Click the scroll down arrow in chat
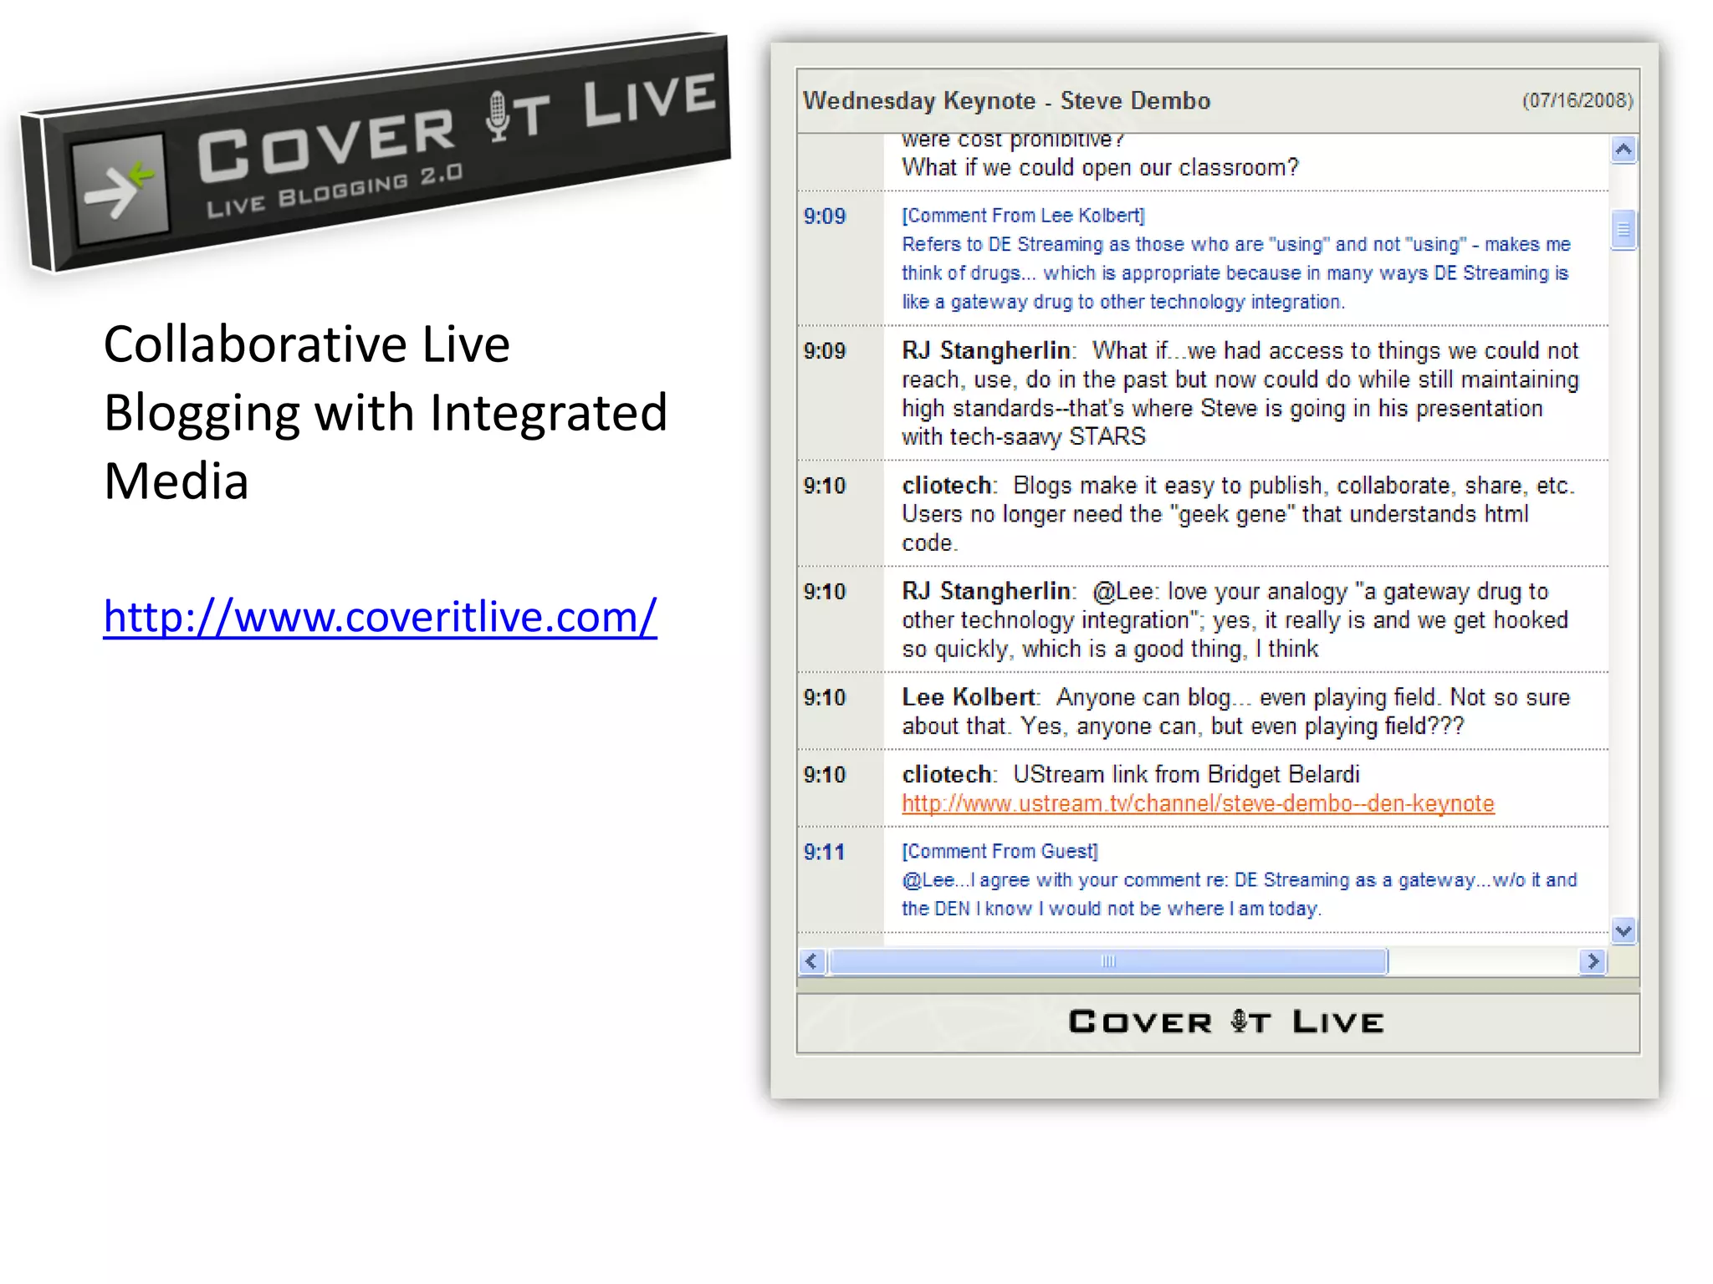The height and width of the screenshot is (1284, 1713). point(1623,930)
